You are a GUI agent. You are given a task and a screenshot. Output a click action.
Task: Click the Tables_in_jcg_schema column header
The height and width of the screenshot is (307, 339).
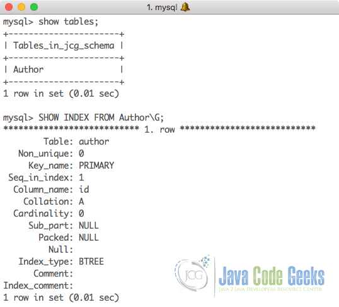(64, 45)
